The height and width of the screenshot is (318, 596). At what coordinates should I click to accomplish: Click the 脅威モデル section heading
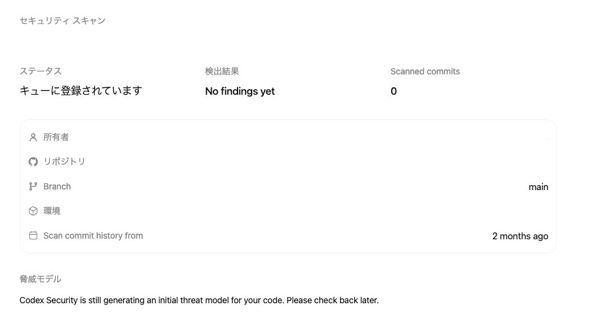coord(41,279)
